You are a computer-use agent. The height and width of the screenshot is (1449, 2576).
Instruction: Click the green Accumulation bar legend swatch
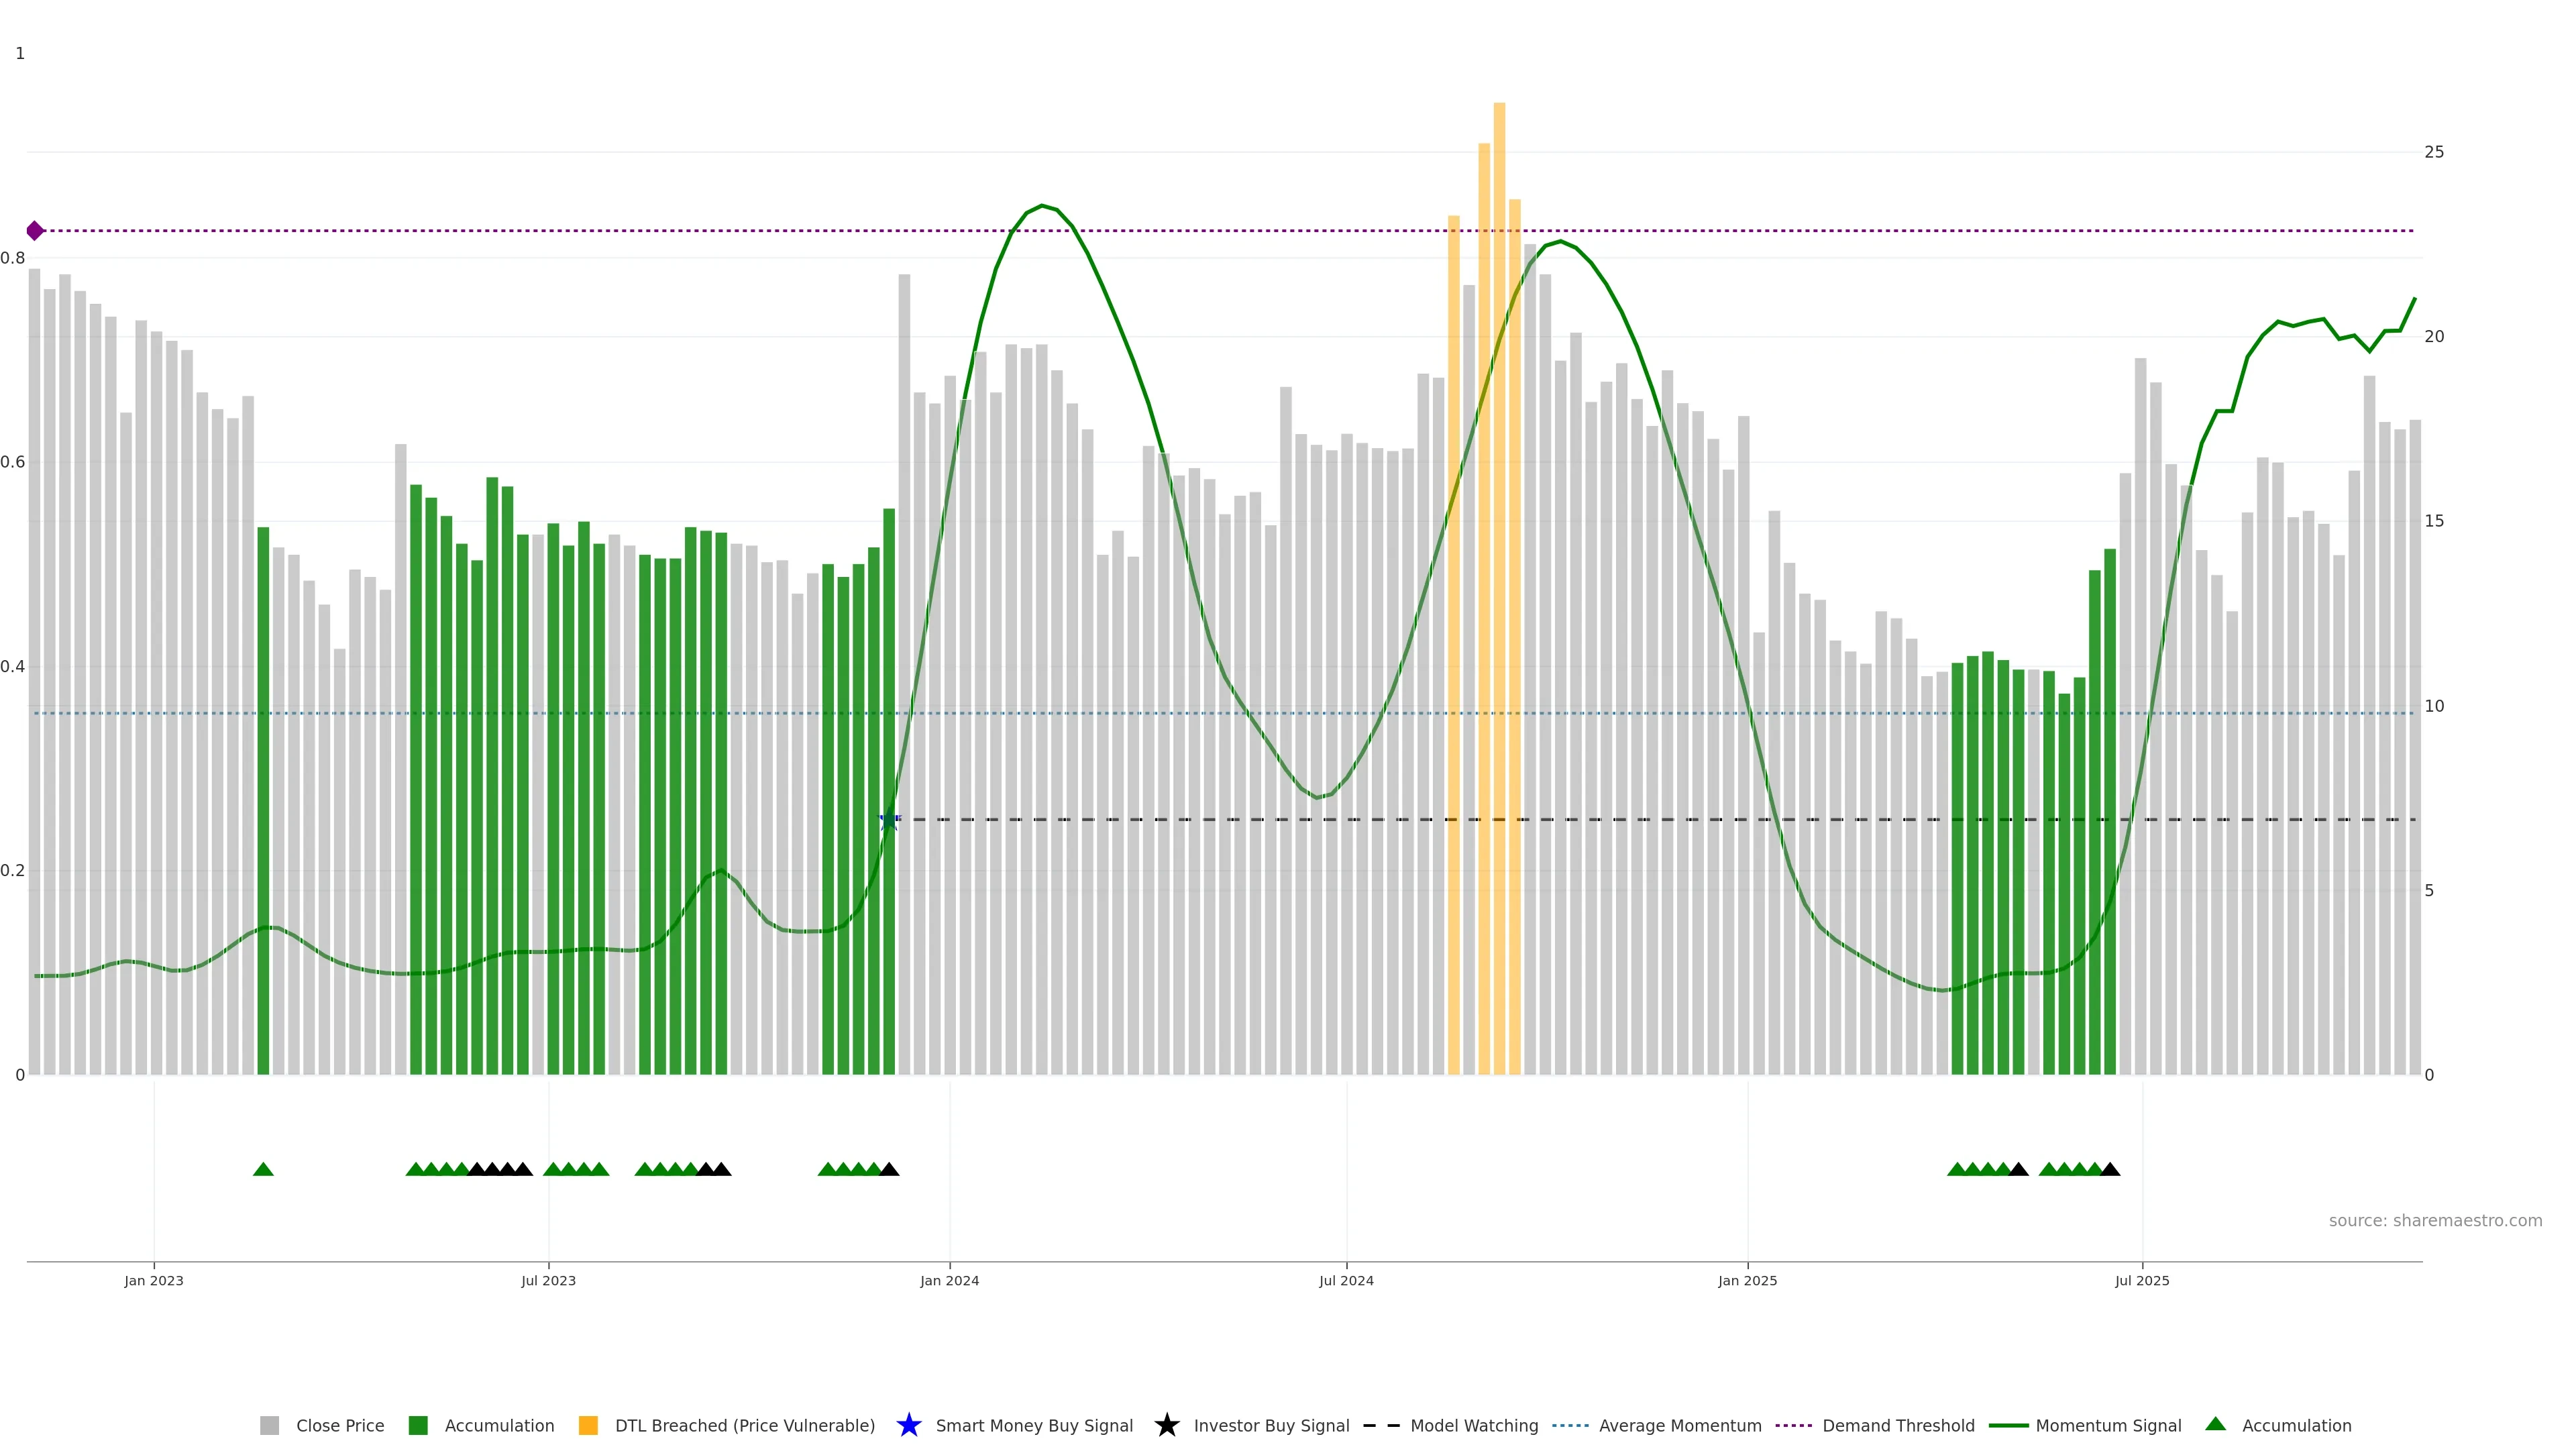point(418,1425)
